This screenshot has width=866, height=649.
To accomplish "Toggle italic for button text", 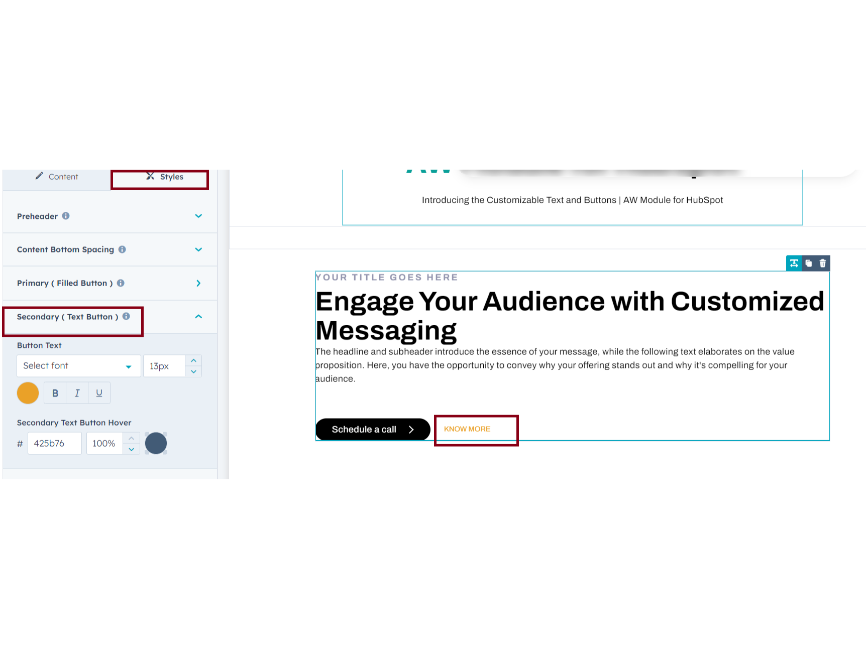I will tap(77, 393).
